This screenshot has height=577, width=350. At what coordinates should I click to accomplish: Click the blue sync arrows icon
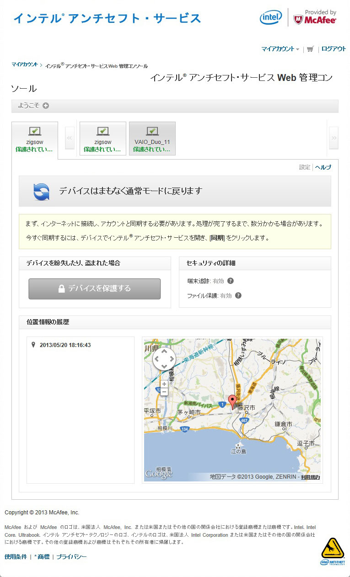point(41,191)
